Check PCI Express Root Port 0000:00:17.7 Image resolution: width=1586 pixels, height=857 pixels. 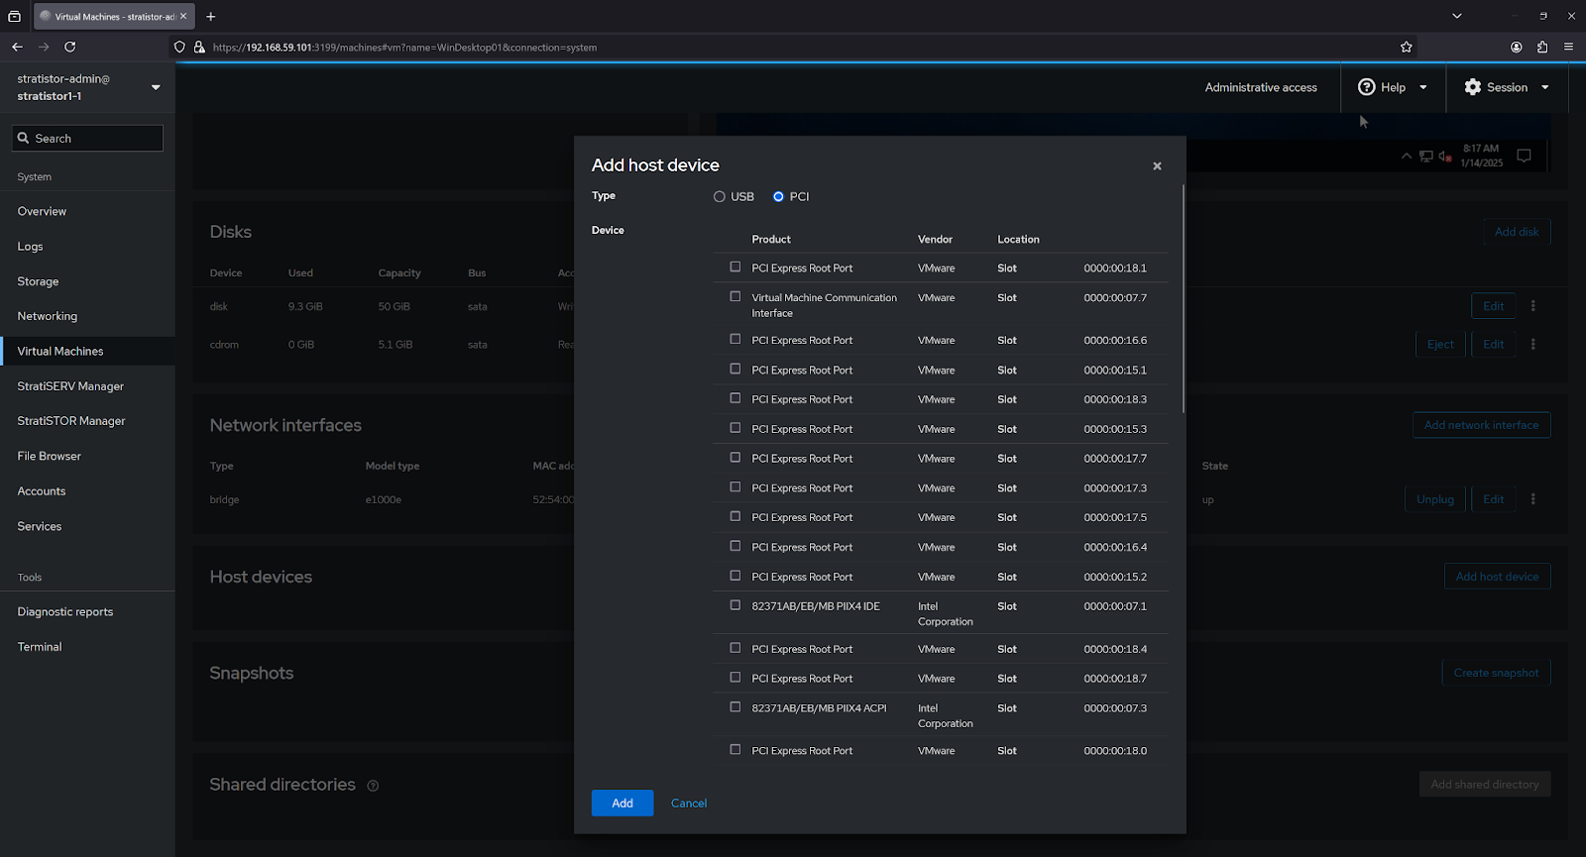pyautogui.click(x=736, y=458)
